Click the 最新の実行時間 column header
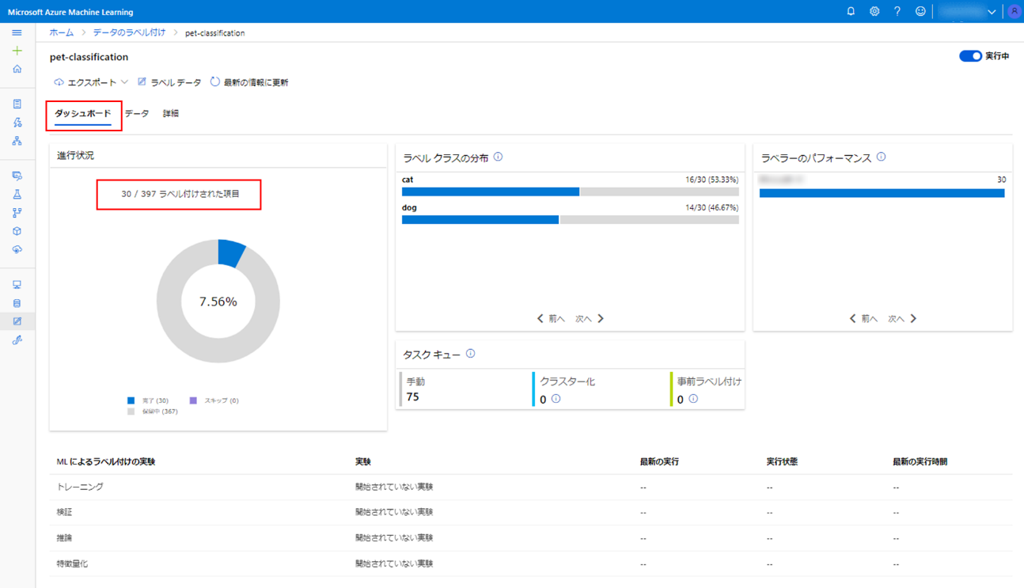 (x=920, y=461)
